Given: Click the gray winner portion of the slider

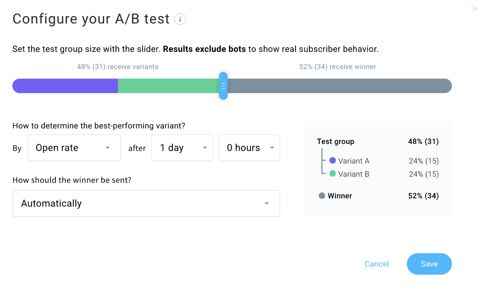Looking at the screenshot, I should coord(339,86).
